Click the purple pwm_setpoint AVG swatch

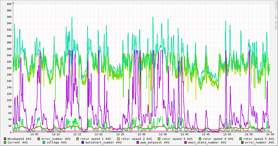click(x=138, y=142)
